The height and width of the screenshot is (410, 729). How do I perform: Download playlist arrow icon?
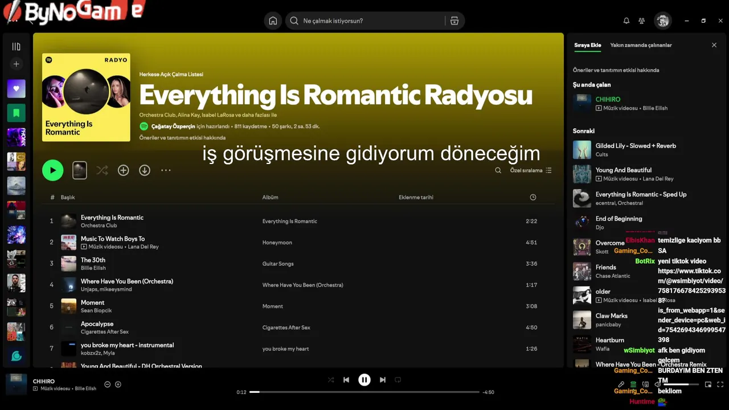click(145, 170)
